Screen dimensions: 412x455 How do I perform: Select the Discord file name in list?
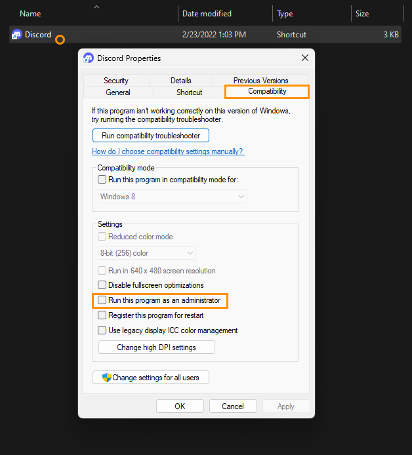(38, 35)
